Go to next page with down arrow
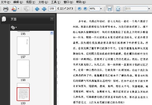This screenshot has width=152, height=105. coord(44,9)
